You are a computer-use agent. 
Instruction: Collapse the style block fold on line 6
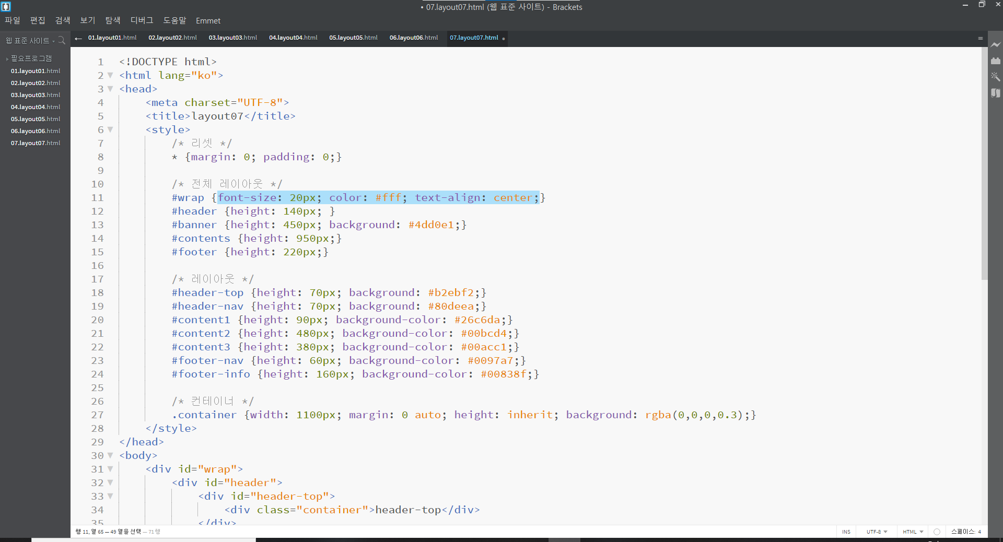coord(110,129)
